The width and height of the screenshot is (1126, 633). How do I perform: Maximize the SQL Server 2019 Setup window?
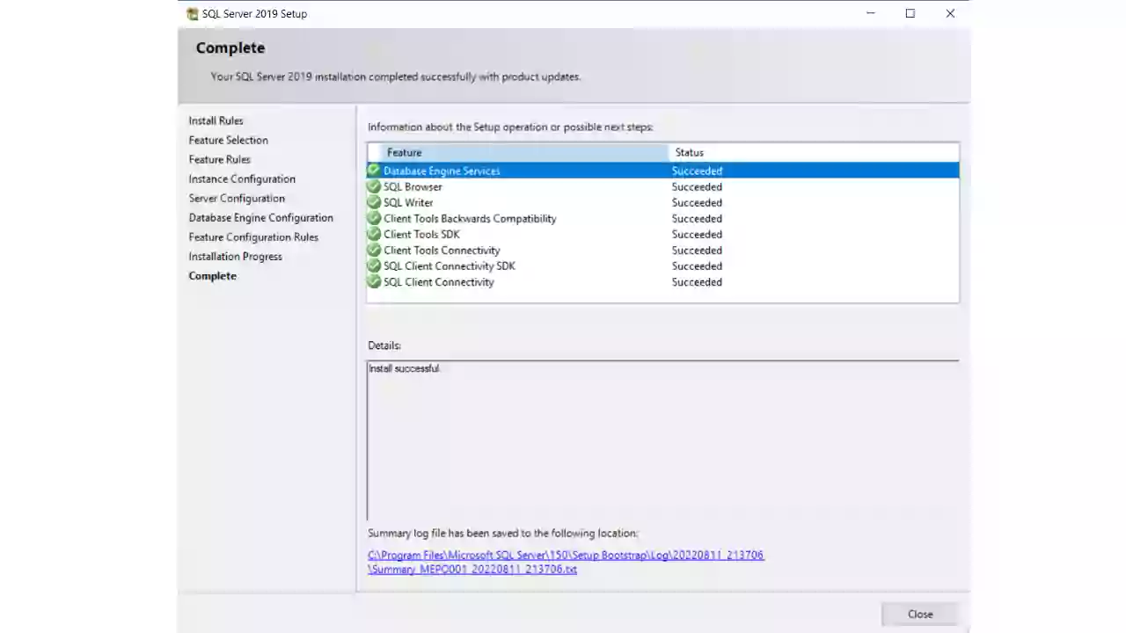click(x=910, y=13)
